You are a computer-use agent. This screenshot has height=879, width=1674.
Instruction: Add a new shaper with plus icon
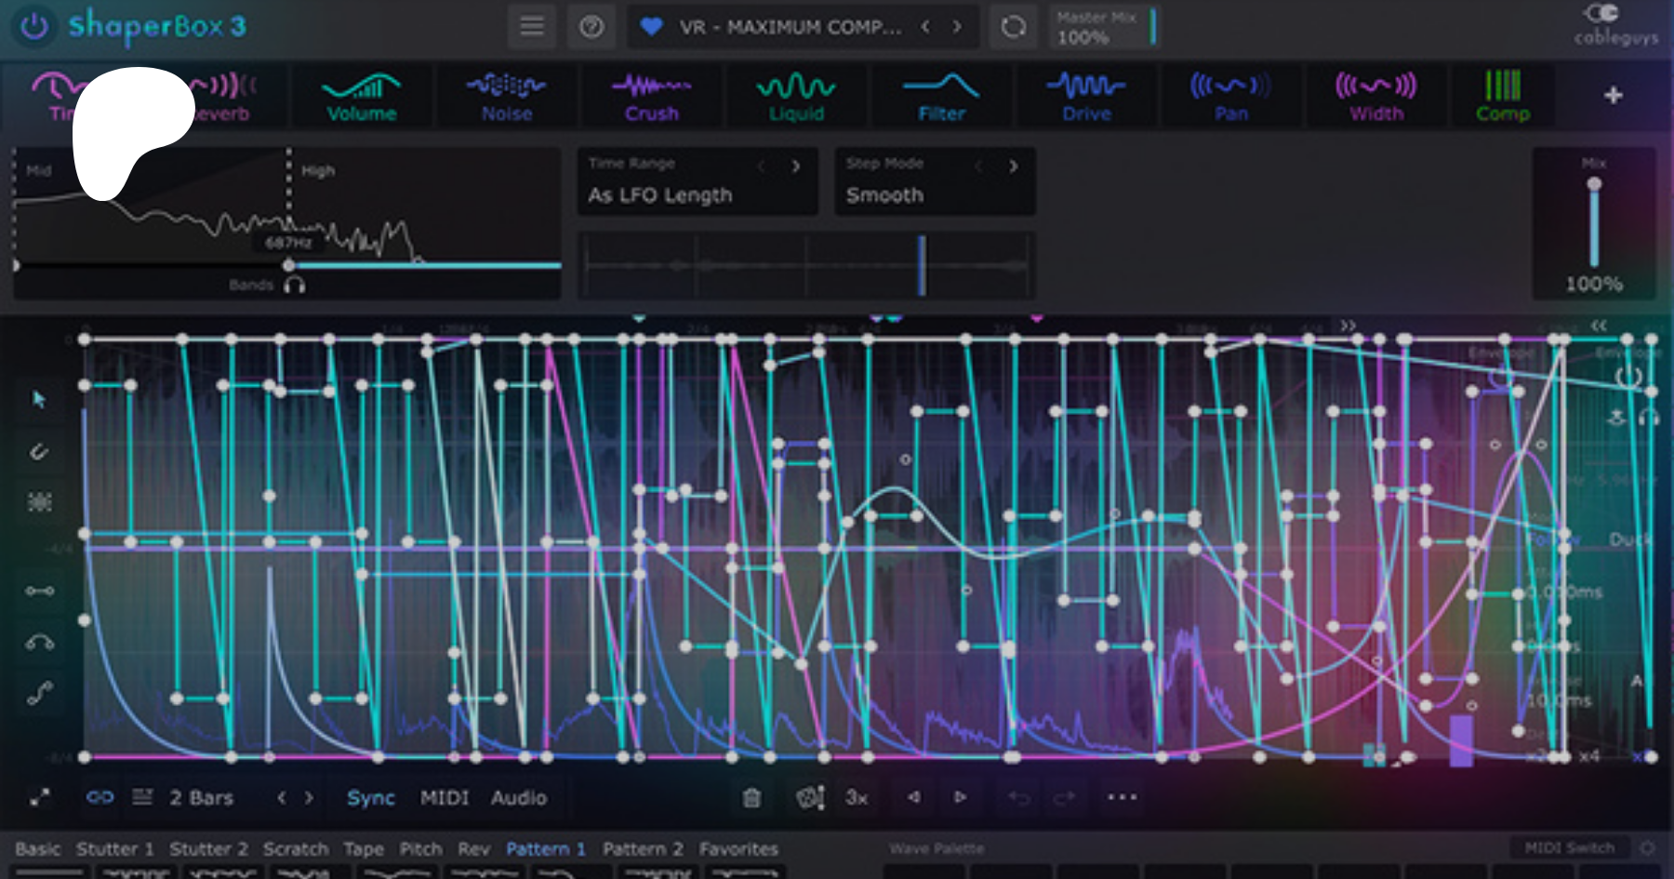coord(1614,95)
